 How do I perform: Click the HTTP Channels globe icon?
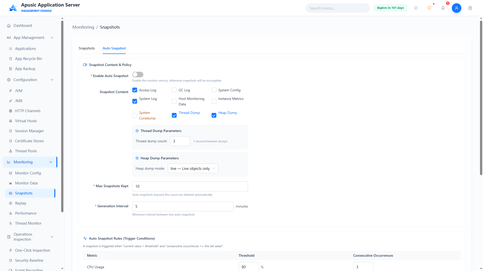[x=11, y=111]
